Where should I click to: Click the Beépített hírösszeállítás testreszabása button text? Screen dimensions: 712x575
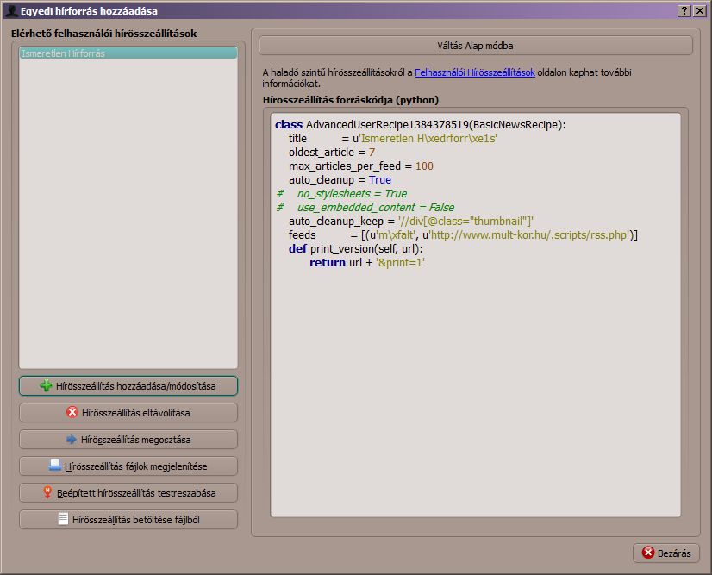(136, 493)
